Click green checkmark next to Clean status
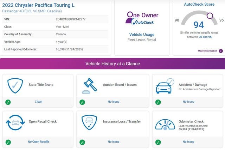Screen dimensions: 225x150 pos(8,102)
